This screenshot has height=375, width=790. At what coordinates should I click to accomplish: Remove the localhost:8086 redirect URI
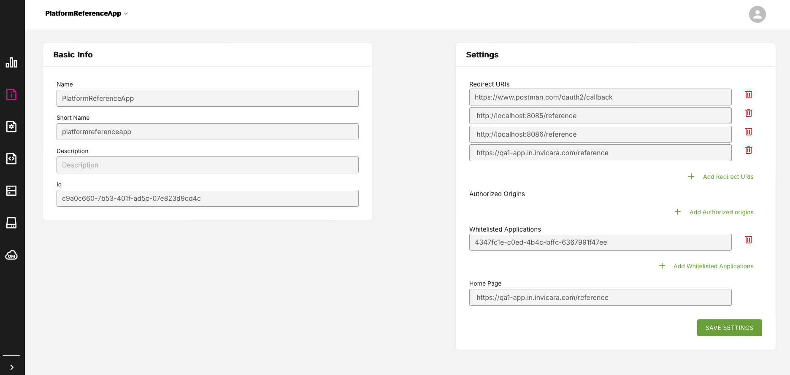point(748,132)
